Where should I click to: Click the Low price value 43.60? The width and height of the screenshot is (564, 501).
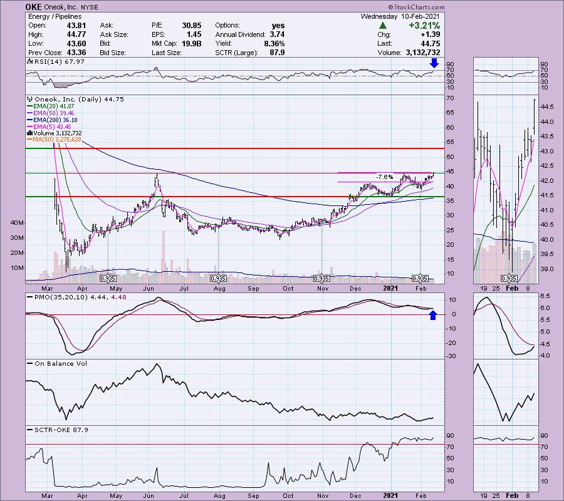76,43
